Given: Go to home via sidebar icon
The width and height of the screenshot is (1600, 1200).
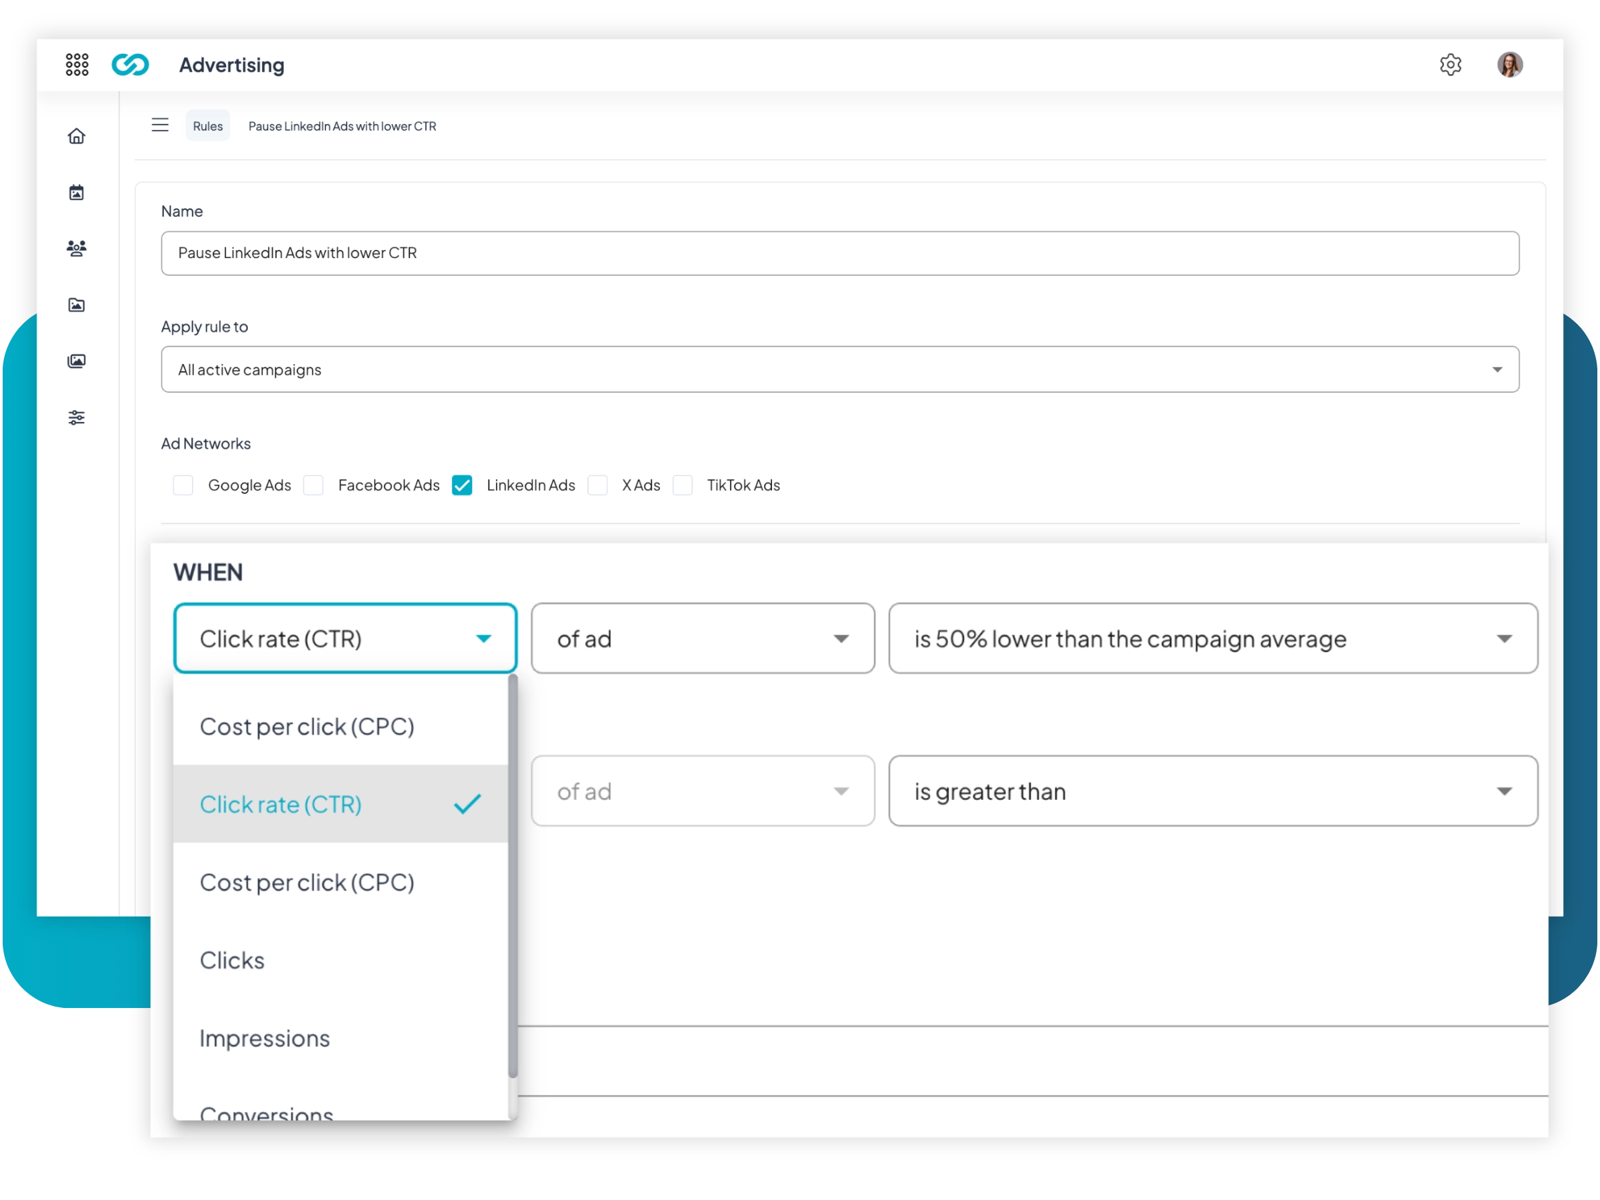Looking at the screenshot, I should click(x=77, y=136).
